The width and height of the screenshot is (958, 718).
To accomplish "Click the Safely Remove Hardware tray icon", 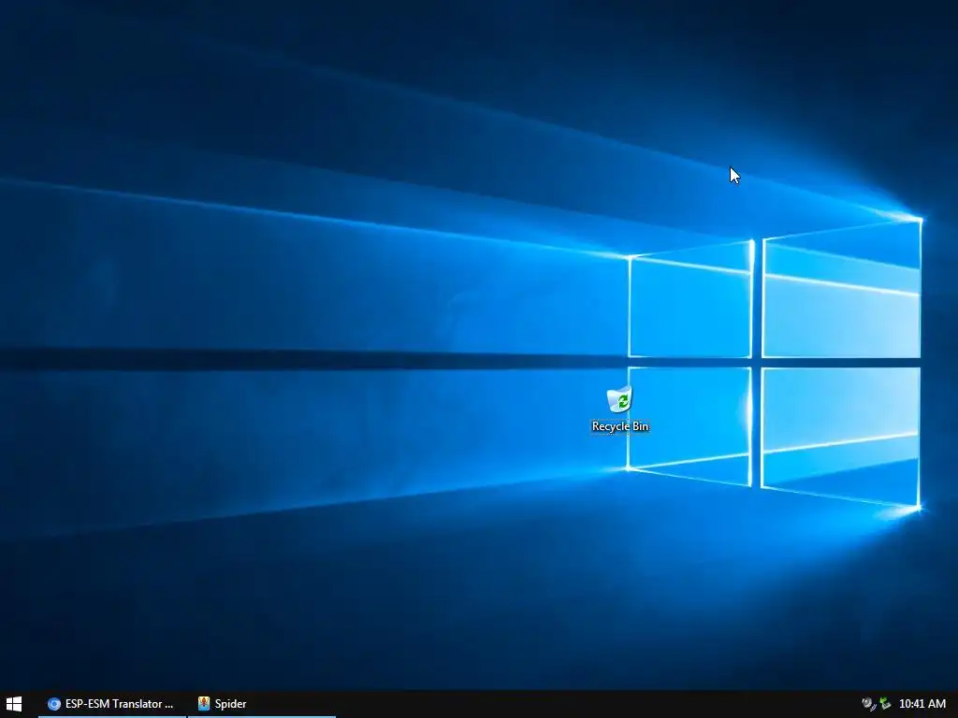I will 885,704.
